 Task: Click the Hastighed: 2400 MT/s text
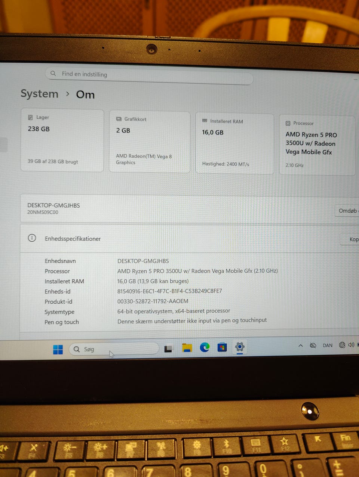(x=225, y=164)
